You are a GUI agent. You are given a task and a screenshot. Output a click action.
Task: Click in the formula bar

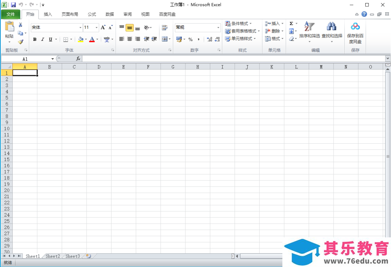234,59
